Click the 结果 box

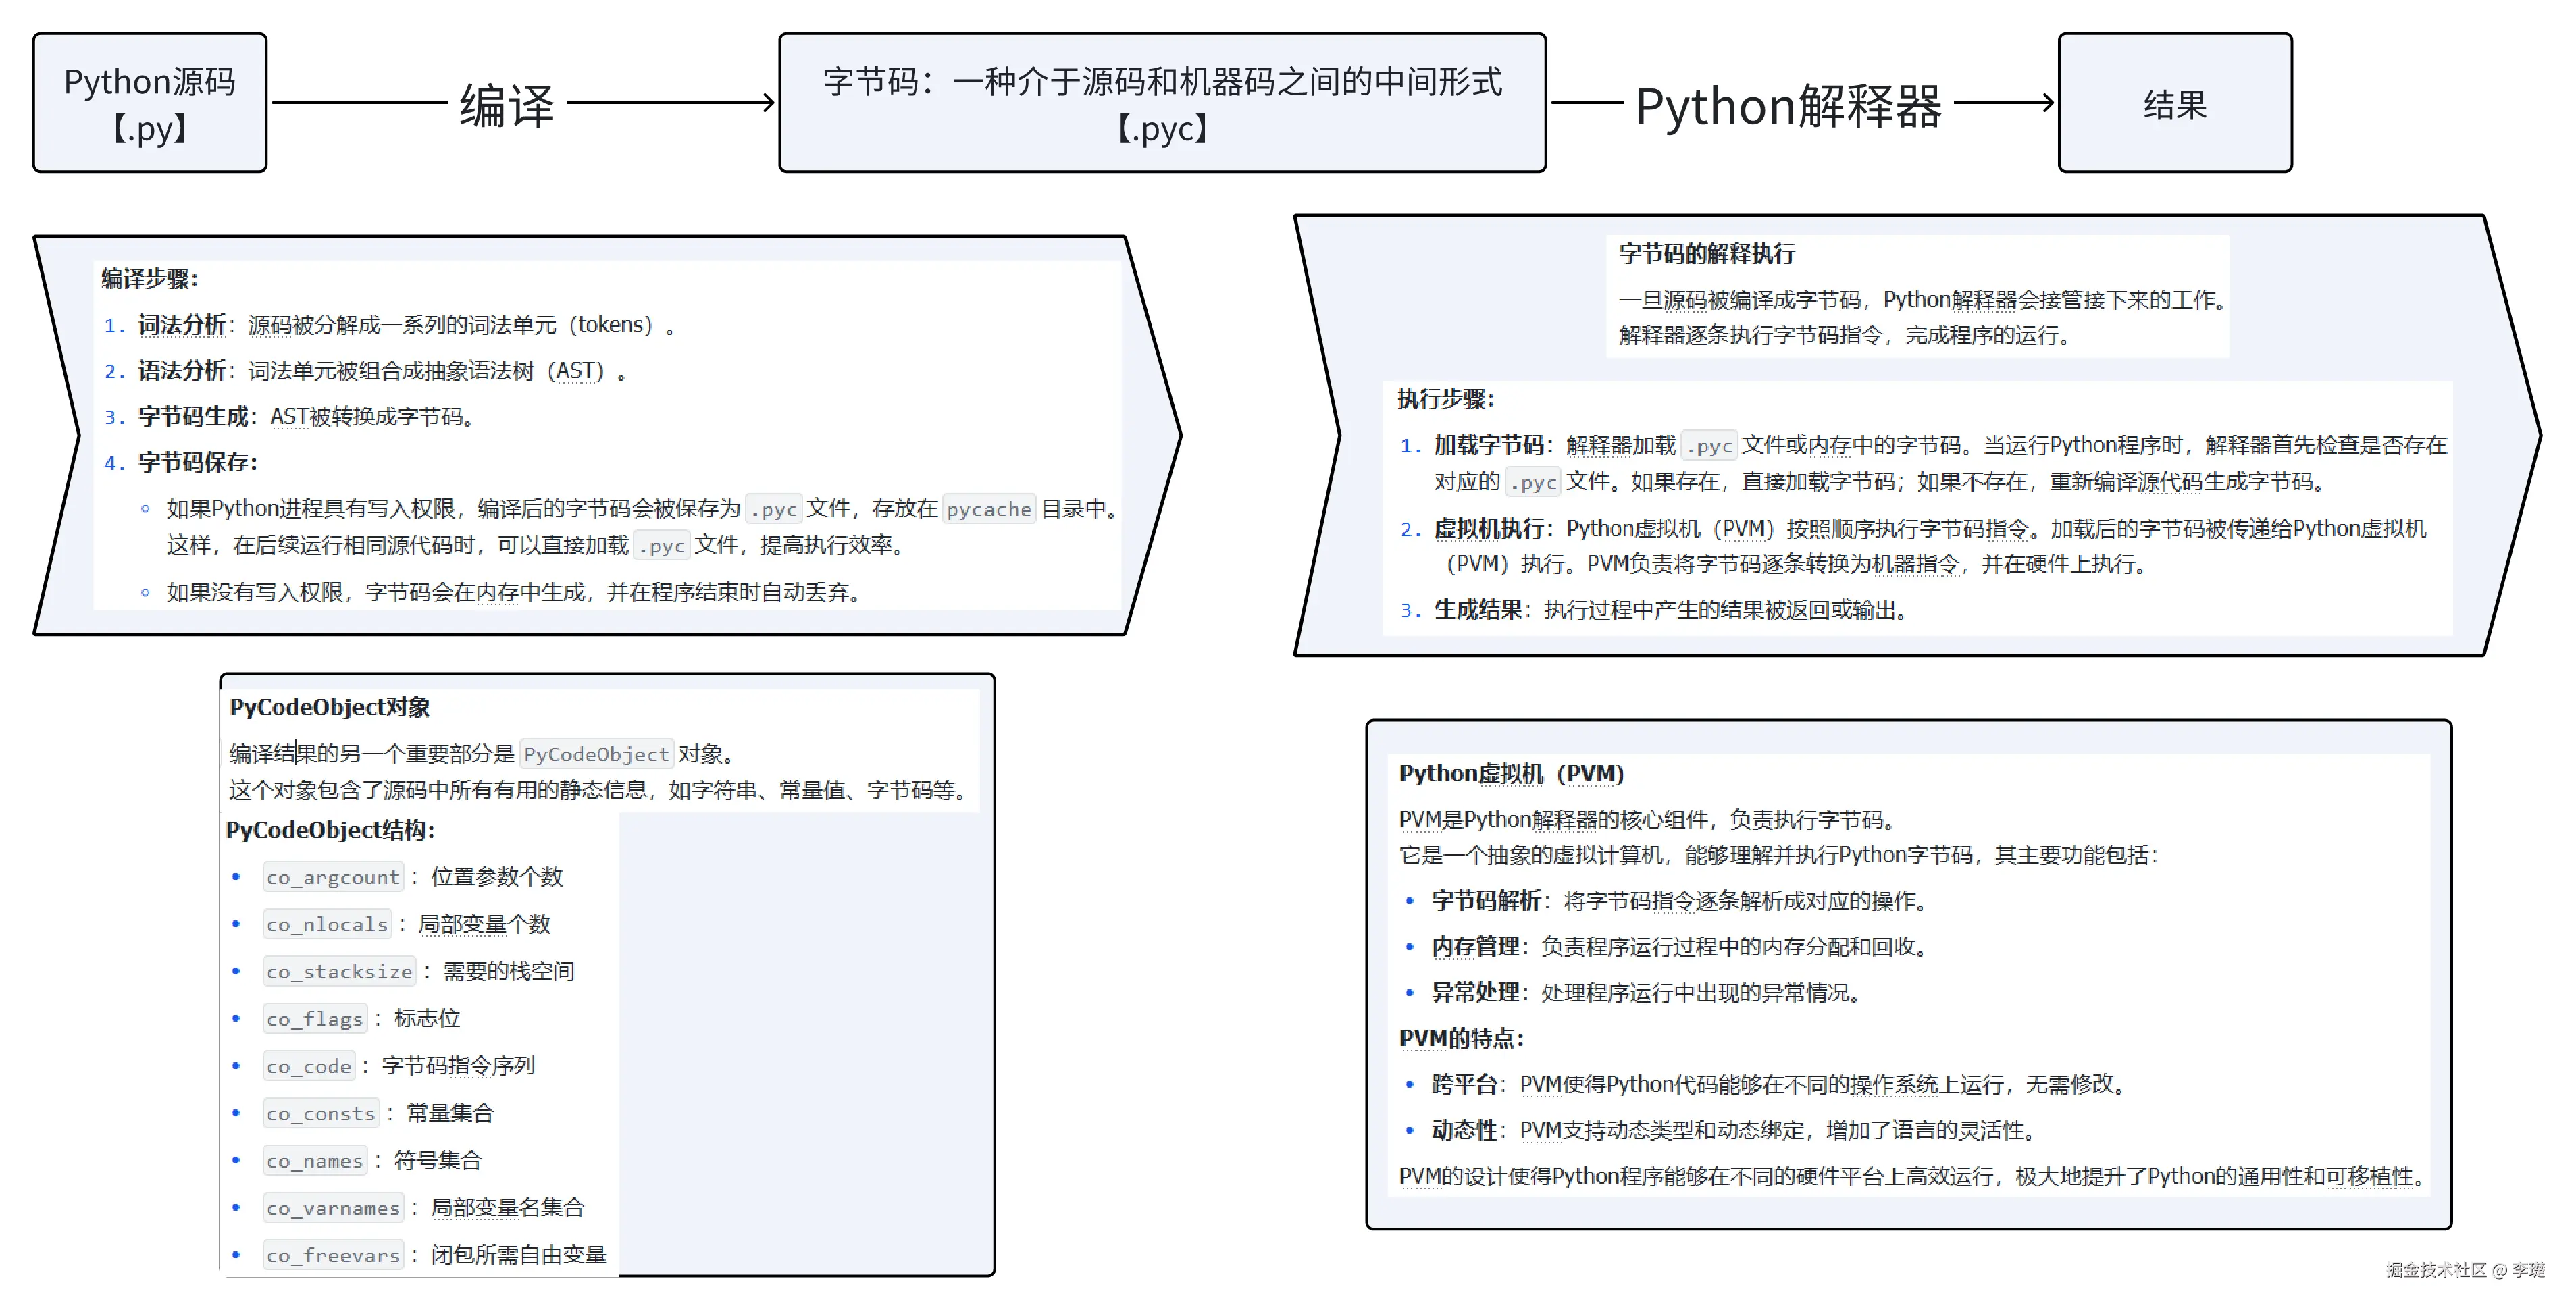[x=2174, y=104]
